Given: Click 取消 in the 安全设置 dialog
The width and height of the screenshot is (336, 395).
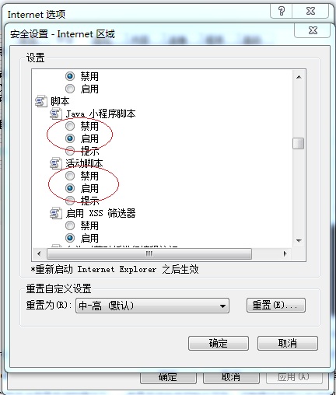Looking at the screenshot, I should [288, 344].
